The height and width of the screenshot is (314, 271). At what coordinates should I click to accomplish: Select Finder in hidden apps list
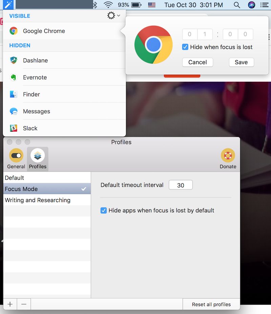coord(31,94)
